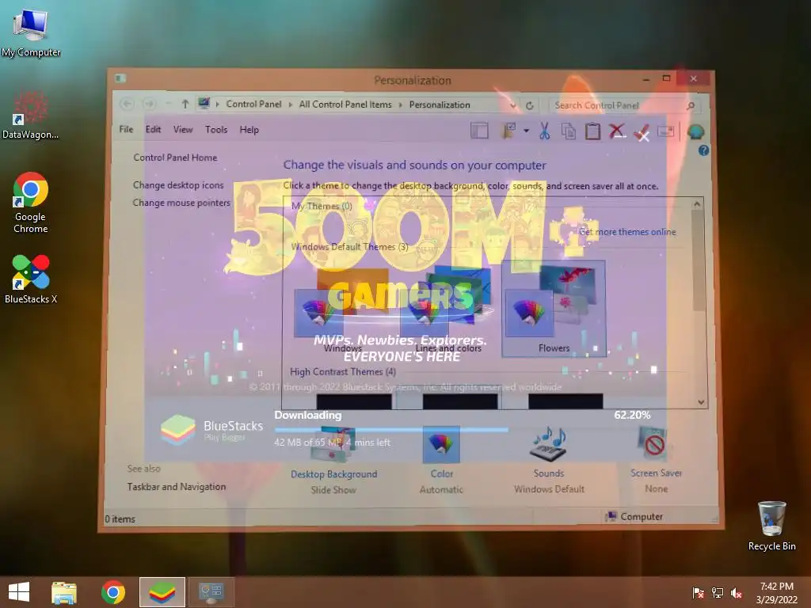This screenshot has width=811, height=608.
Task: Open Sounds settings
Action: [x=549, y=460]
